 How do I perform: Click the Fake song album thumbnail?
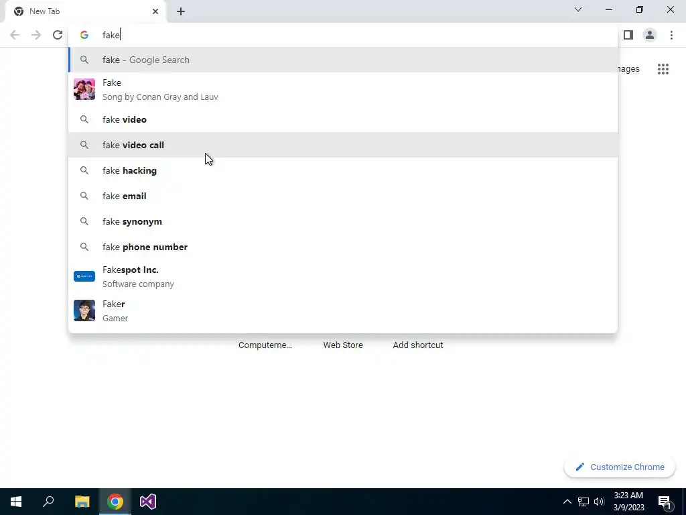point(84,89)
